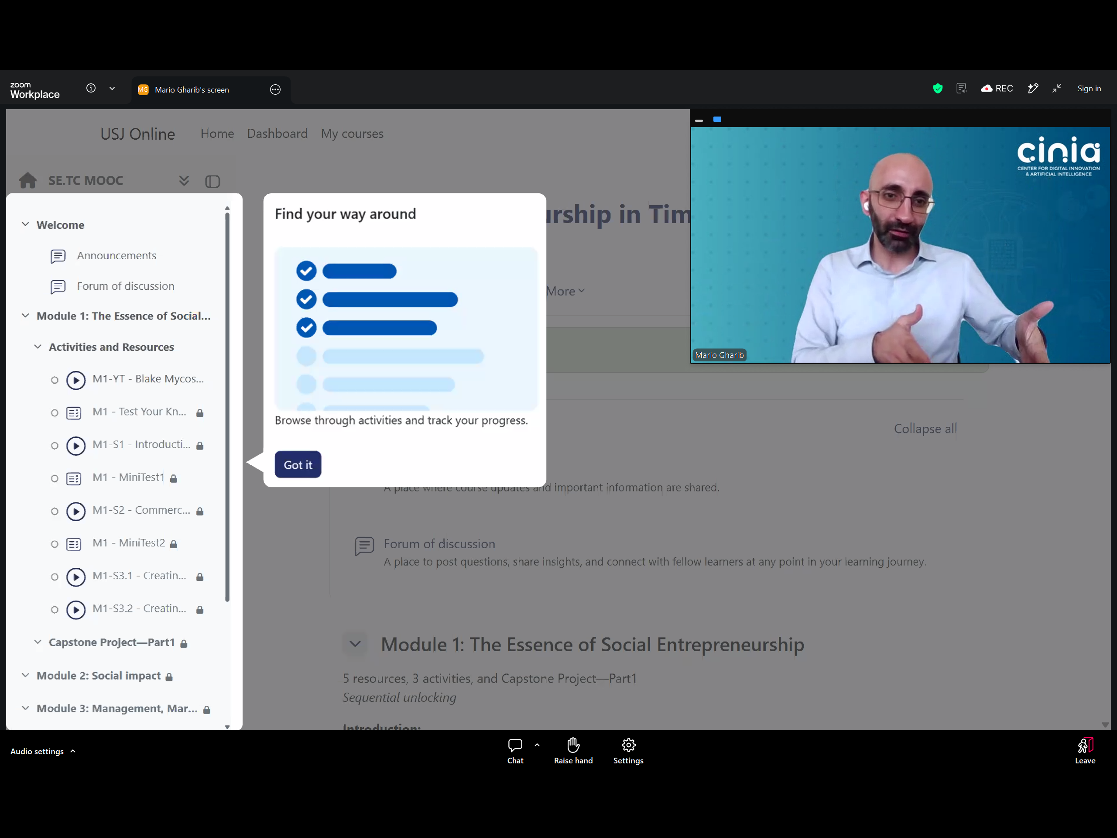Click completion circle for M1-S1 - Introducti...
The height and width of the screenshot is (838, 1117).
pyautogui.click(x=55, y=446)
